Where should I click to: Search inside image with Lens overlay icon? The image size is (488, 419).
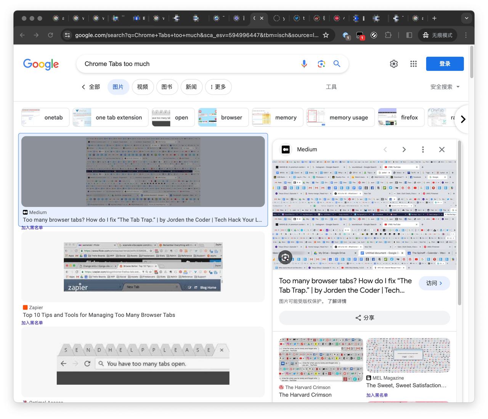coord(285,258)
